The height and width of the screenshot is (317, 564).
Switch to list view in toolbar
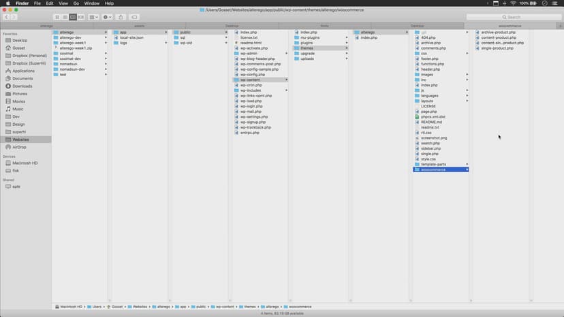(65, 17)
